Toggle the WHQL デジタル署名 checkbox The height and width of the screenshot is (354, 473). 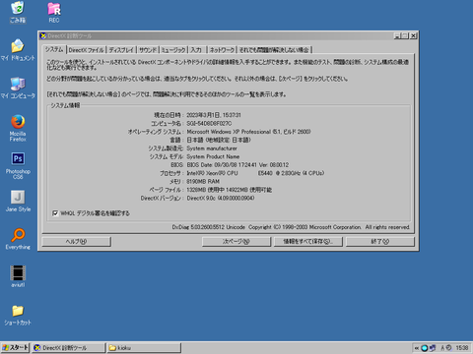55,213
